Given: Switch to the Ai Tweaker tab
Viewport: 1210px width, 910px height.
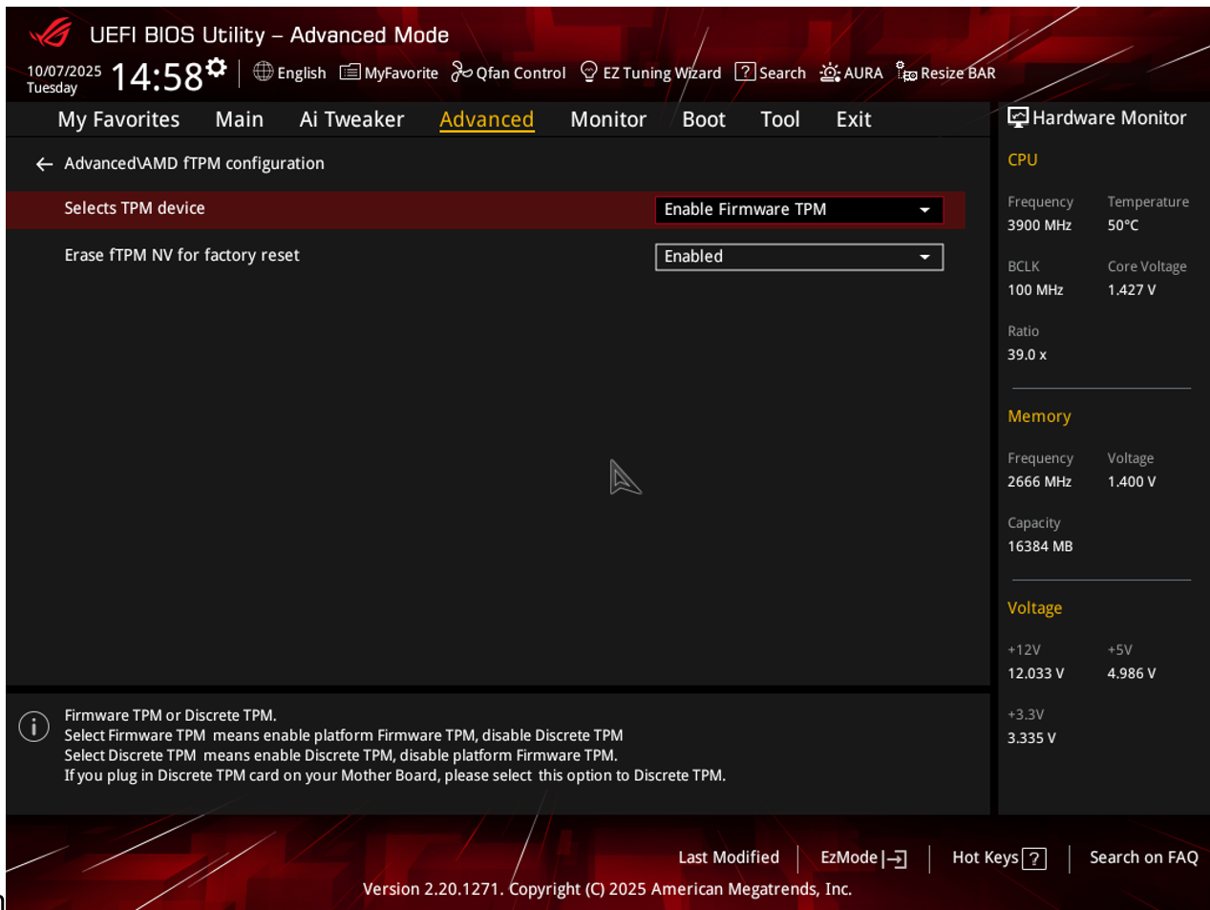Looking at the screenshot, I should 351,119.
